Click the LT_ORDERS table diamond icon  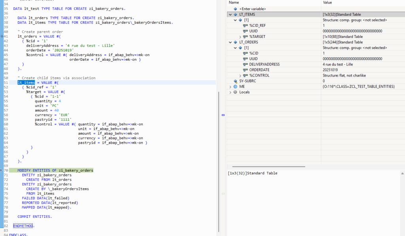click(x=236, y=42)
